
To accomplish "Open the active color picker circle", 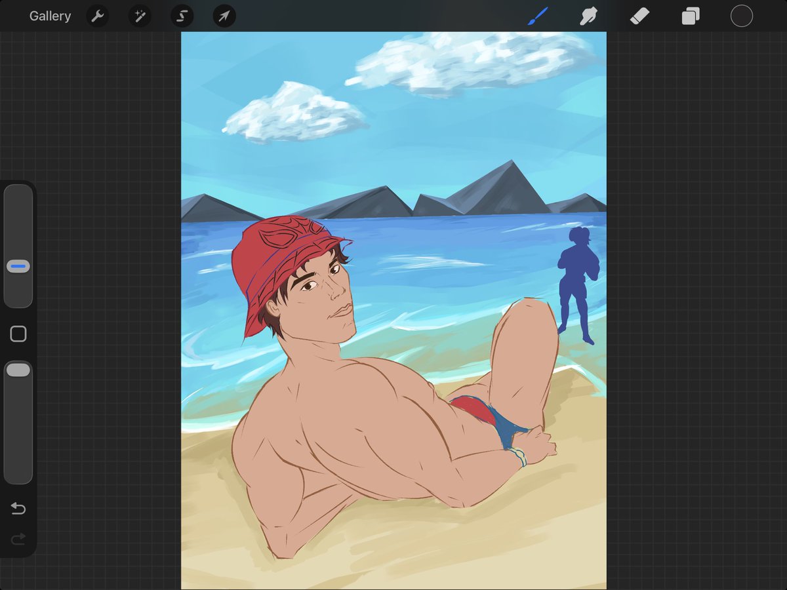I will (x=742, y=16).
